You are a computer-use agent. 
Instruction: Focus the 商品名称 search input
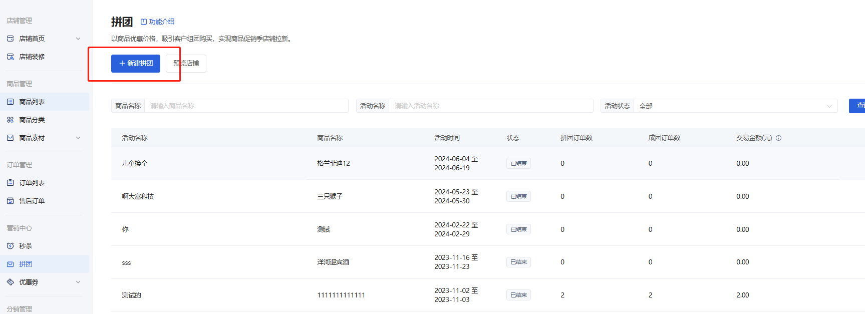tap(246, 106)
